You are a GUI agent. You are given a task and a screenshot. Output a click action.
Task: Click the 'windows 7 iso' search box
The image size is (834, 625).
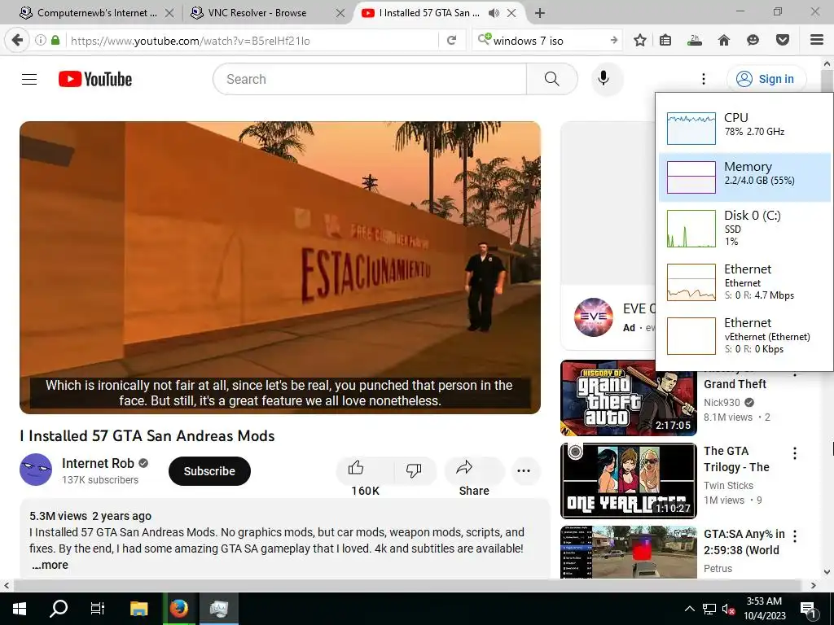[545, 41]
